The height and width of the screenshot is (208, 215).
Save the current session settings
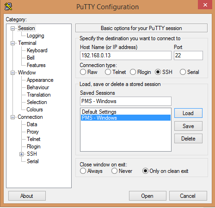(x=188, y=126)
